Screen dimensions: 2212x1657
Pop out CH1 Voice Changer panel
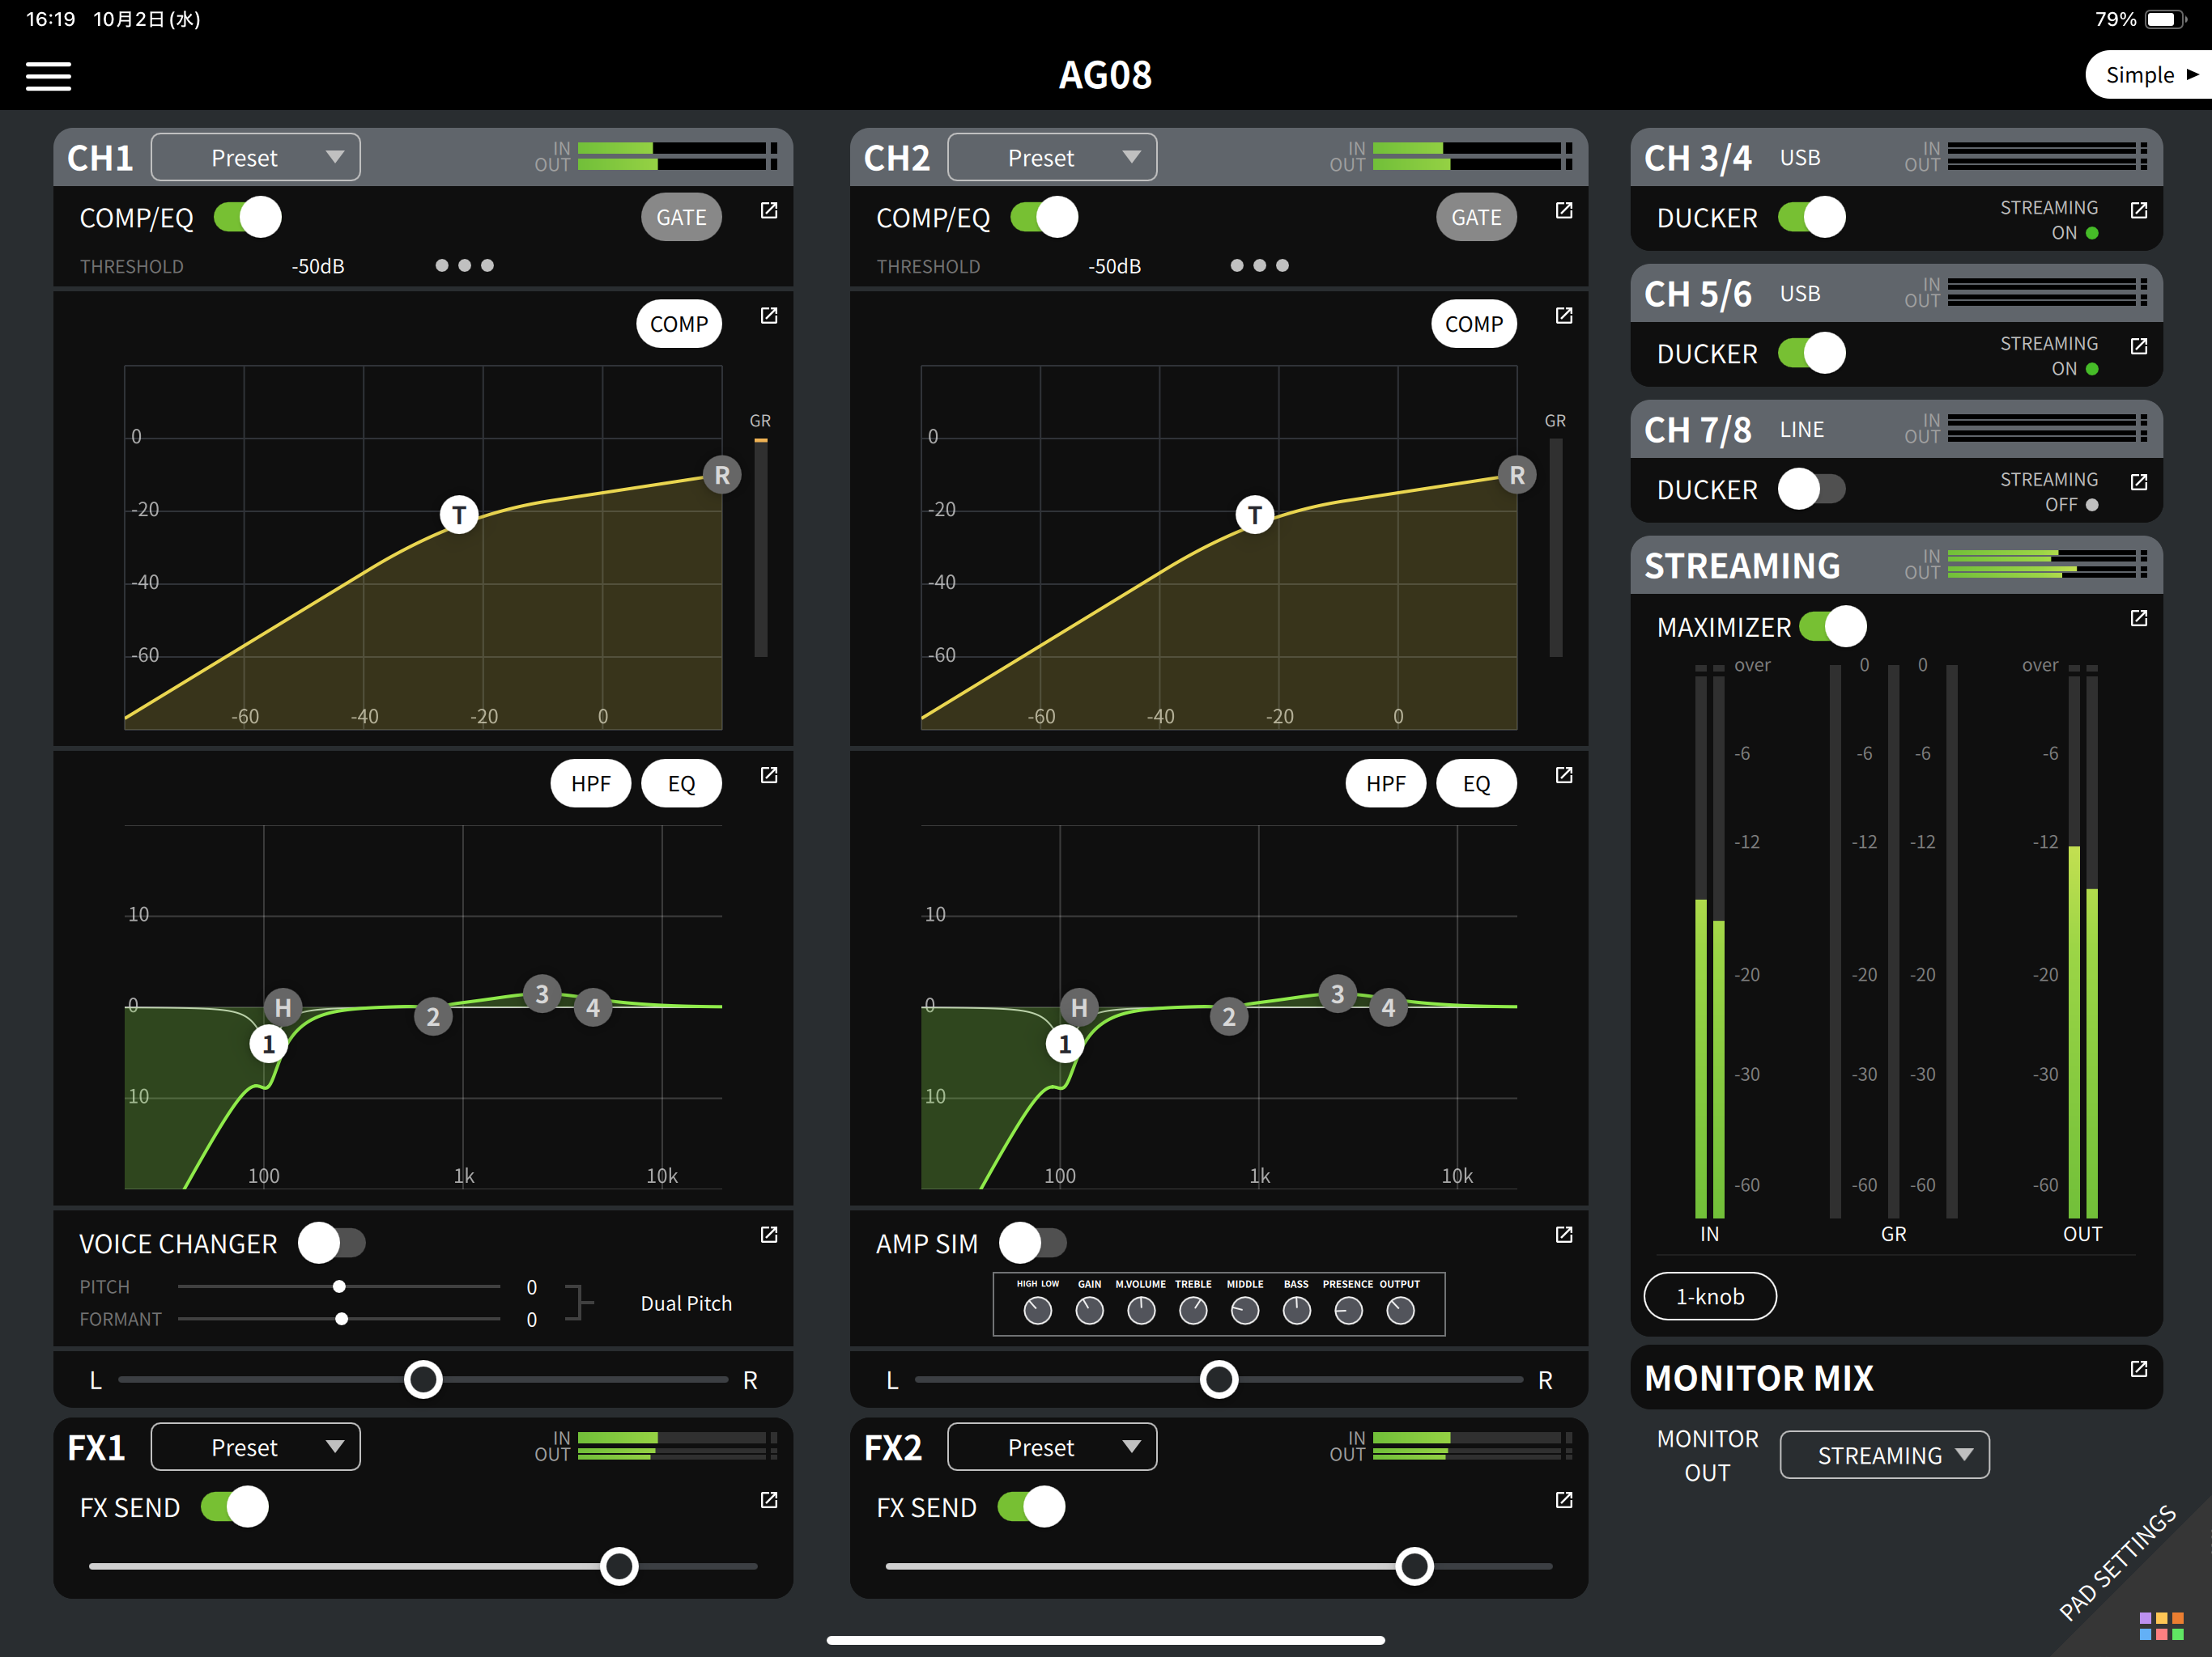(x=769, y=1235)
